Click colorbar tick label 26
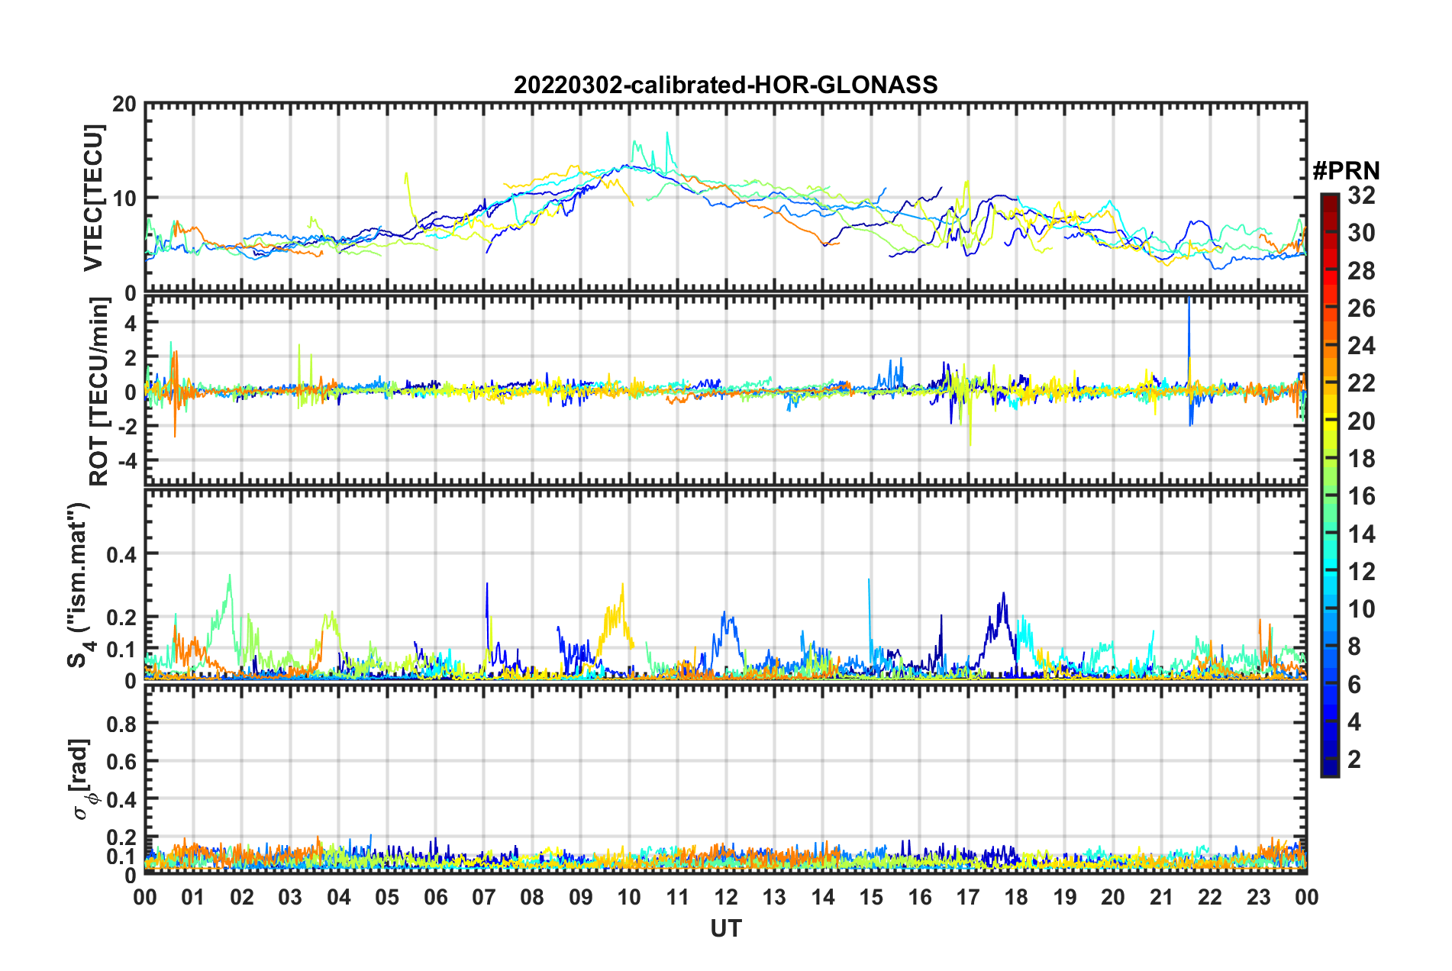This screenshot has height=971, width=1452. coord(1361,308)
